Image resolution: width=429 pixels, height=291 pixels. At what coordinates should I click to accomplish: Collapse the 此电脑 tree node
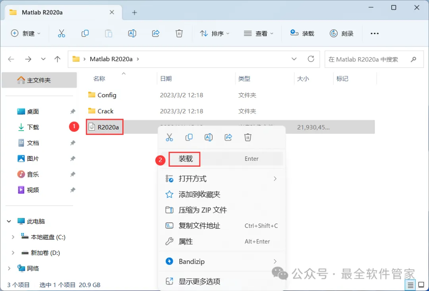pyautogui.click(x=9, y=221)
